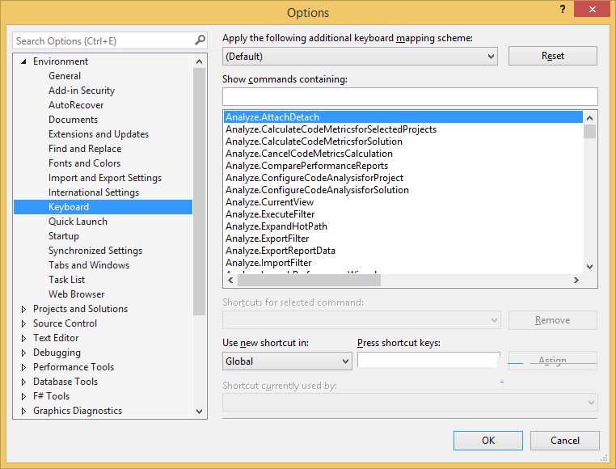Open the AutoRecover settings page
This screenshot has width=616, height=469.
(76, 105)
